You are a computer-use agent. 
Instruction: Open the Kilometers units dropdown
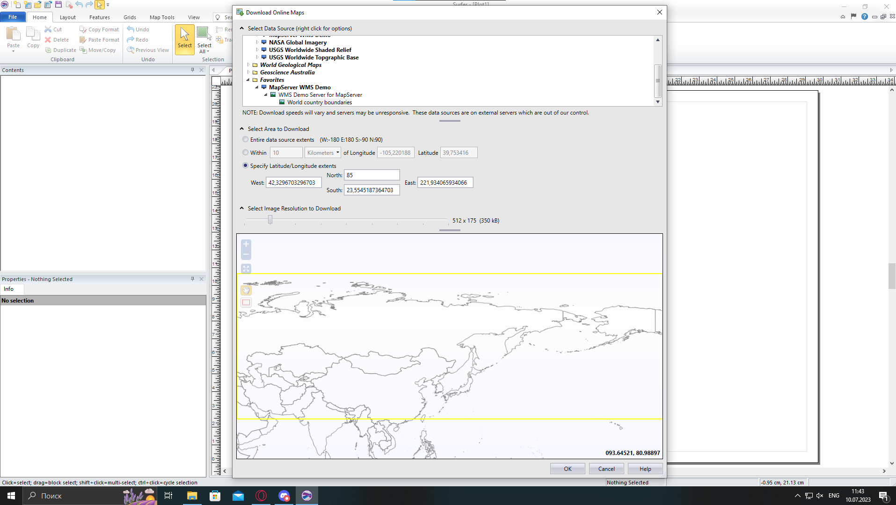point(323,153)
